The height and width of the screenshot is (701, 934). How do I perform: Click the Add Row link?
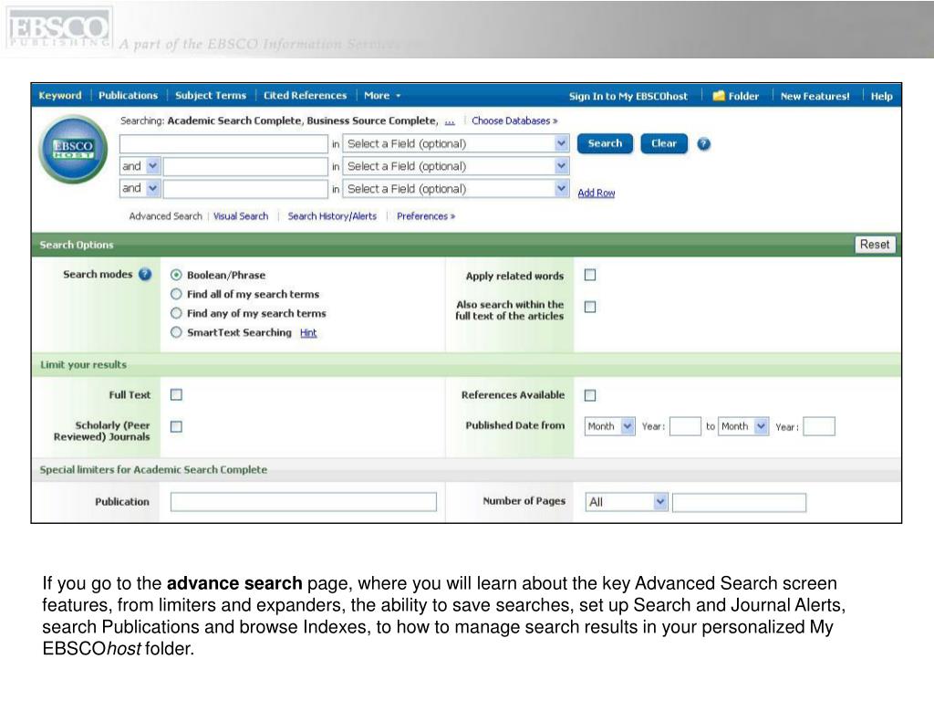point(597,193)
